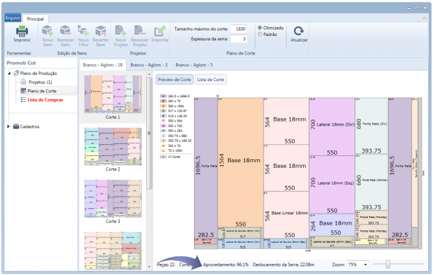
Task: Click the zoom slider handle
Action: (x=388, y=264)
